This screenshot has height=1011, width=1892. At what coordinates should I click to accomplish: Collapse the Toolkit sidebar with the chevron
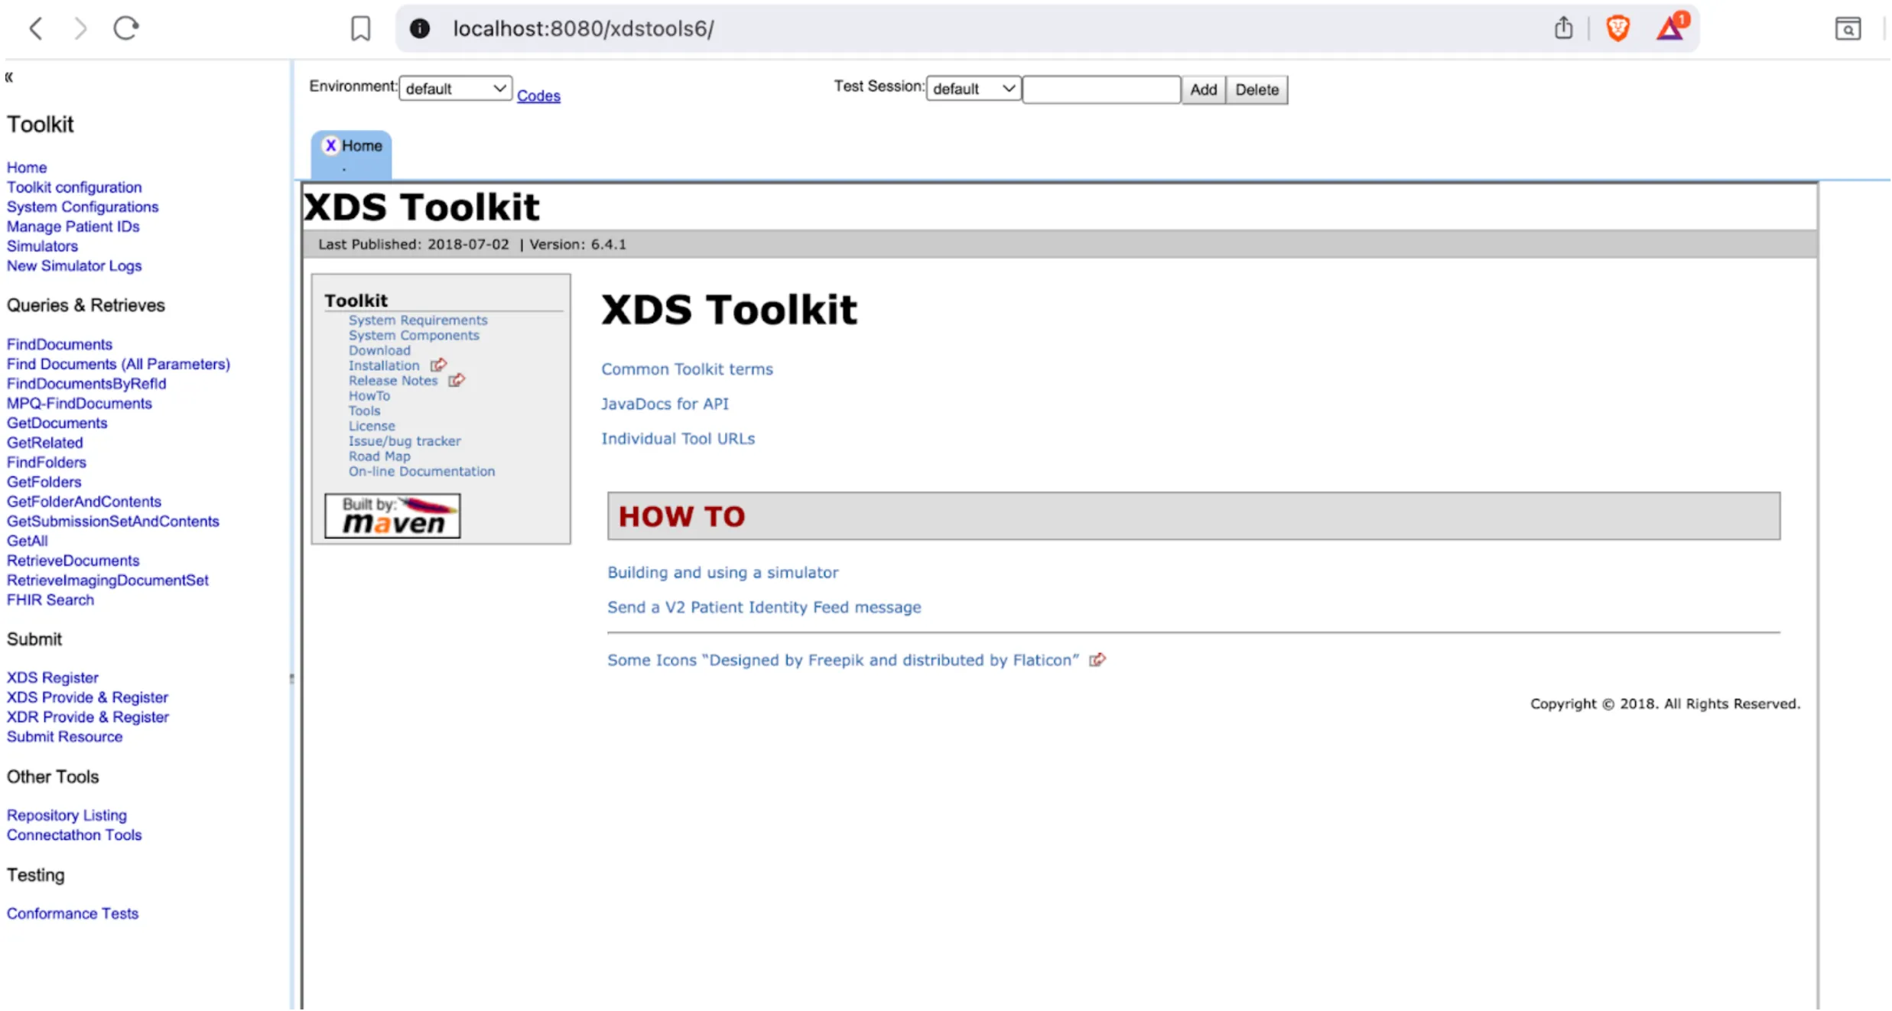9,76
